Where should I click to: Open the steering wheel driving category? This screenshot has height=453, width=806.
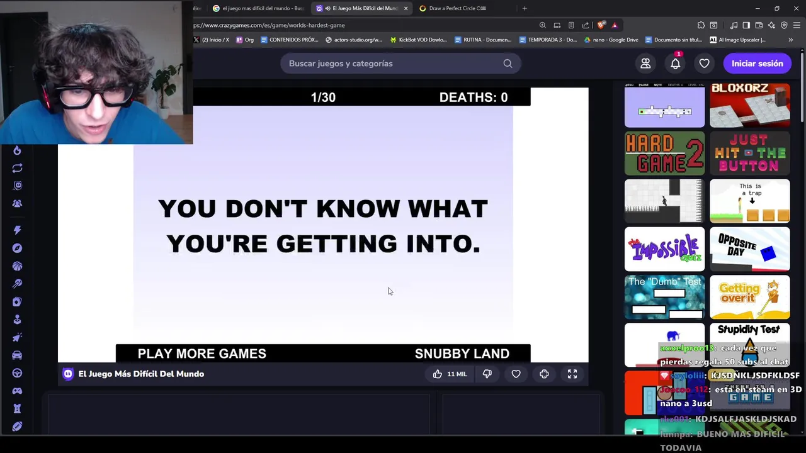coord(17,373)
